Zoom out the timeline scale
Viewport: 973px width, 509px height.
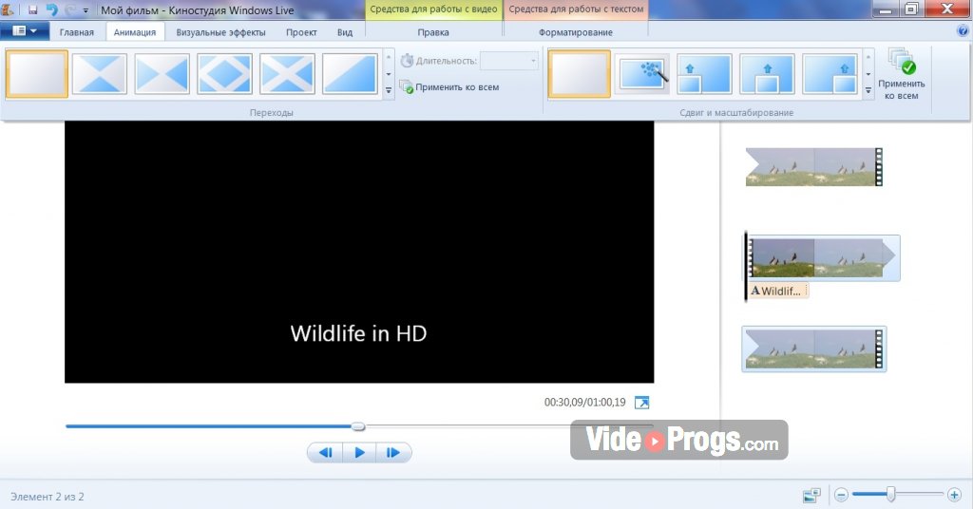coord(841,495)
